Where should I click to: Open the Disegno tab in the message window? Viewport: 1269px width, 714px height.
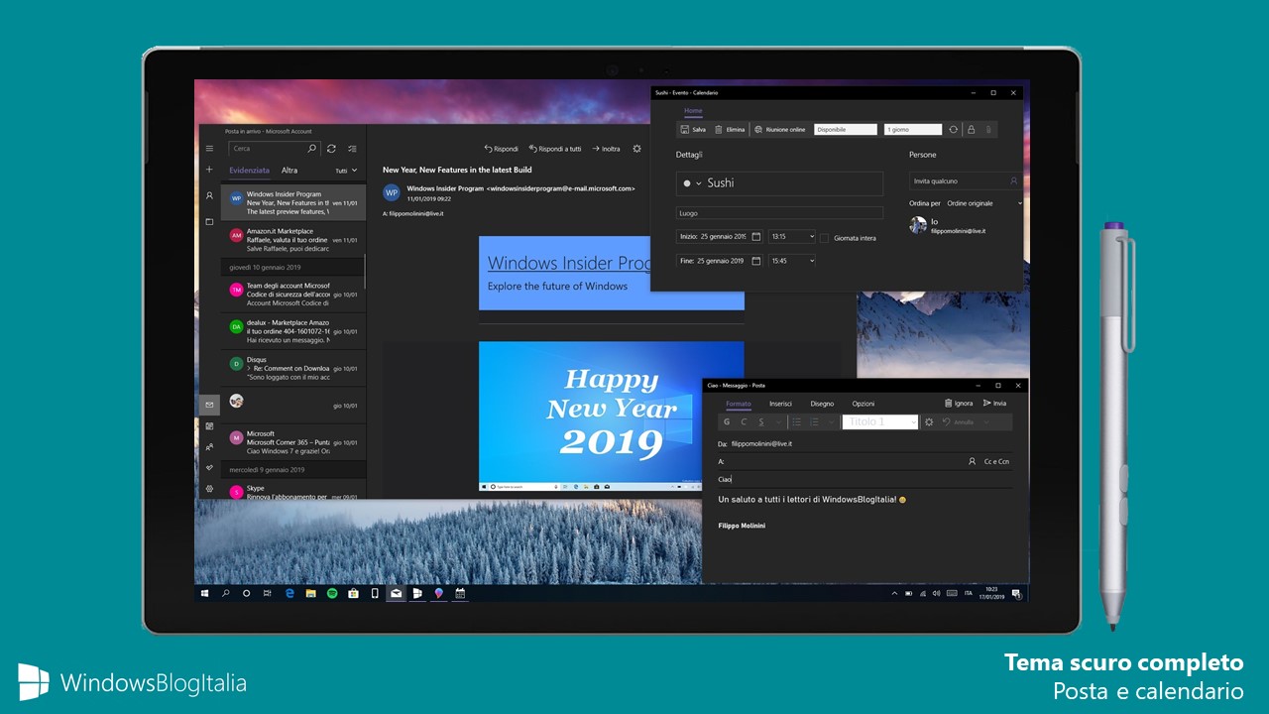click(x=822, y=404)
